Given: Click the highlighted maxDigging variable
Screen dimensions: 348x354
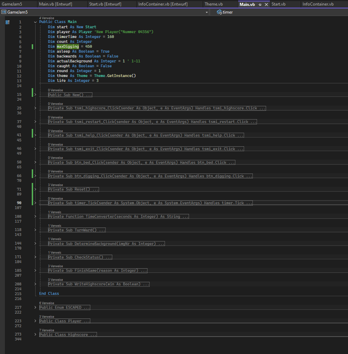Looking at the screenshot, I should (68, 46).
